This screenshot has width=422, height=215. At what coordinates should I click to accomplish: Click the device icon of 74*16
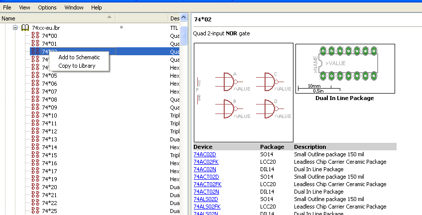coord(35,163)
